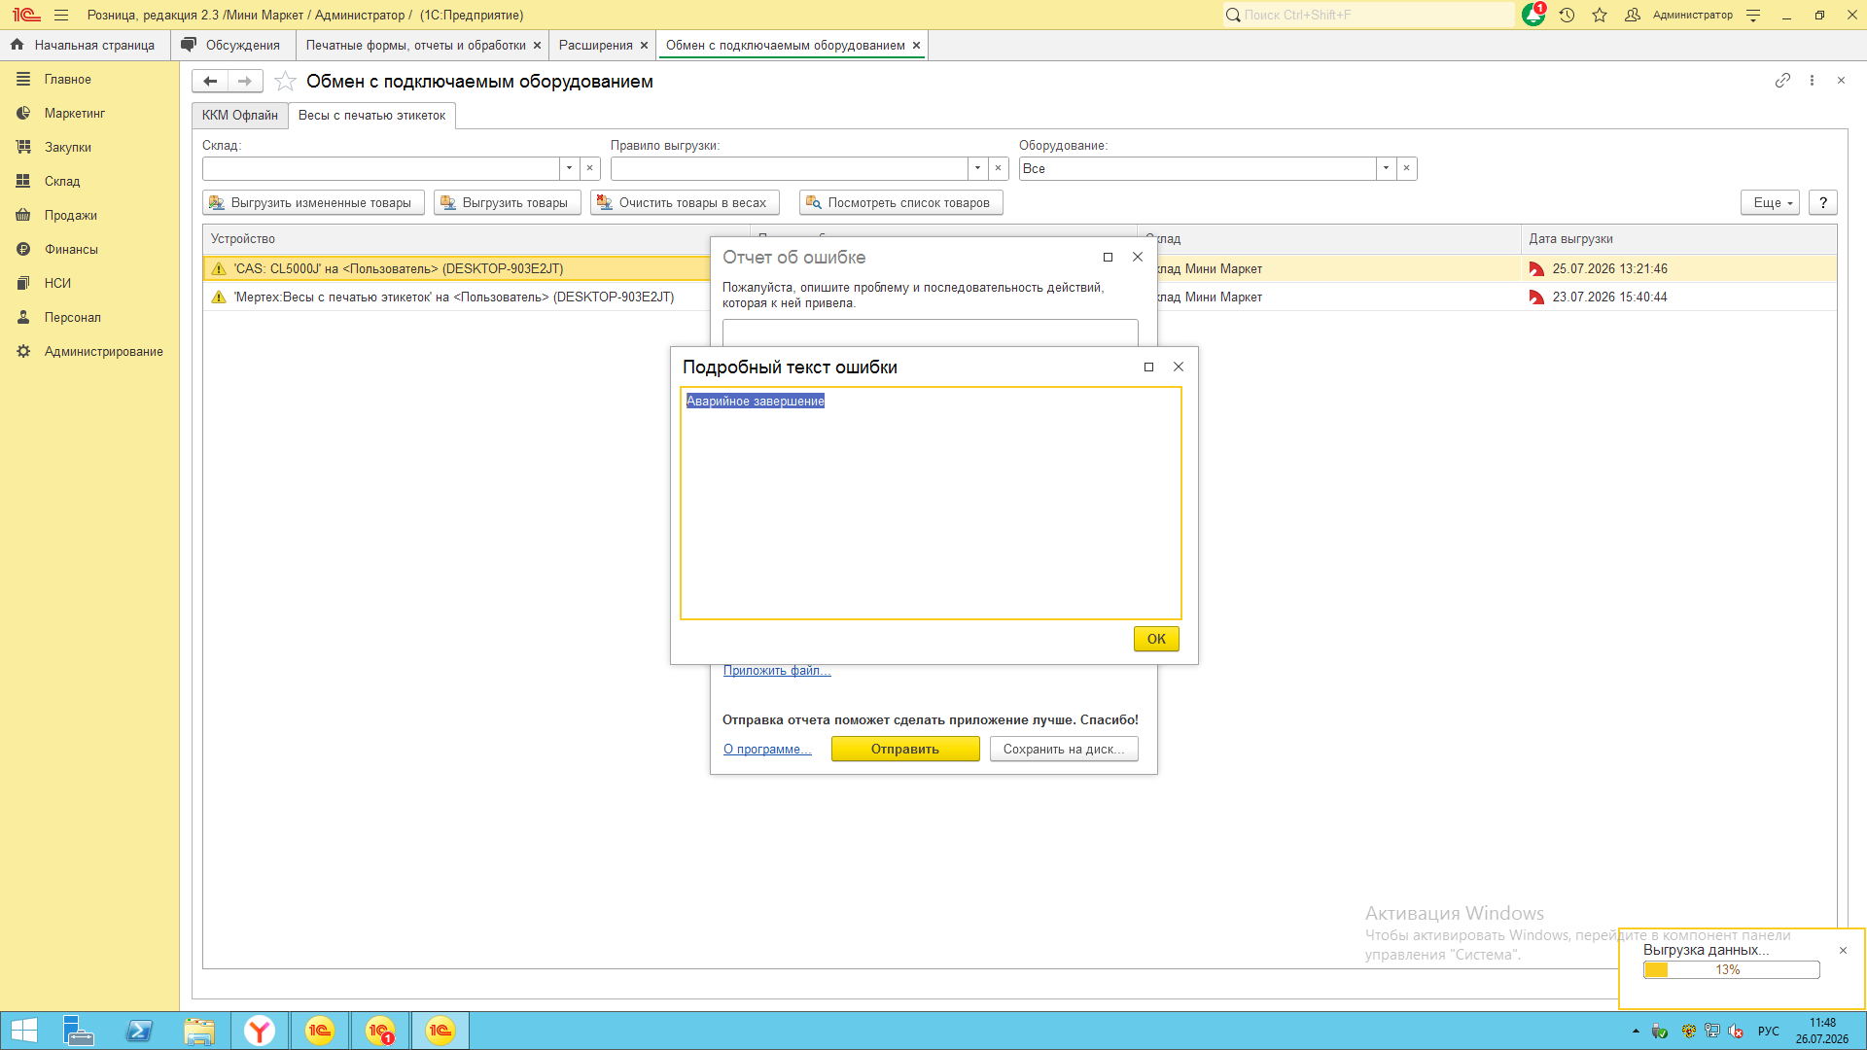Select the Весы с печатью этикеток tab

pyautogui.click(x=371, y=116)
